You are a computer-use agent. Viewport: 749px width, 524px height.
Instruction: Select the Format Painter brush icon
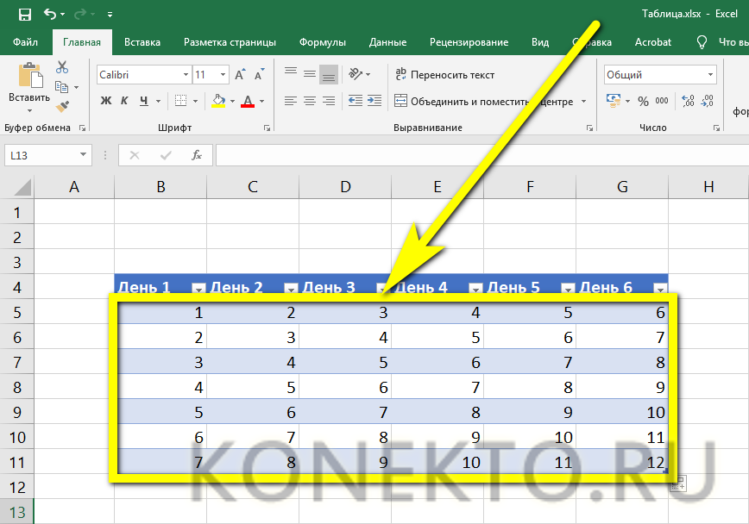[62, 107]
